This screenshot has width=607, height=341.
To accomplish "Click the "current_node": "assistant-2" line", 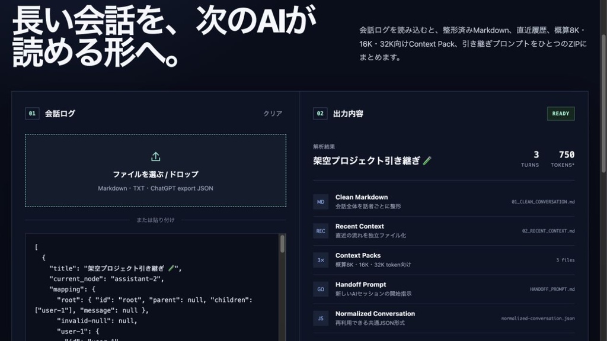I will coord(107,279).
